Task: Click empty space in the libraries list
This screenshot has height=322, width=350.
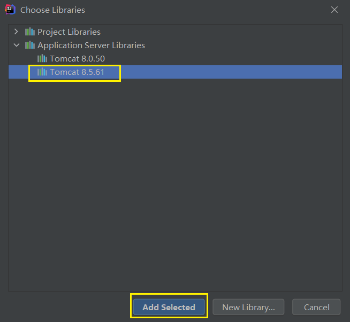Action: click(x=175, y=183)
